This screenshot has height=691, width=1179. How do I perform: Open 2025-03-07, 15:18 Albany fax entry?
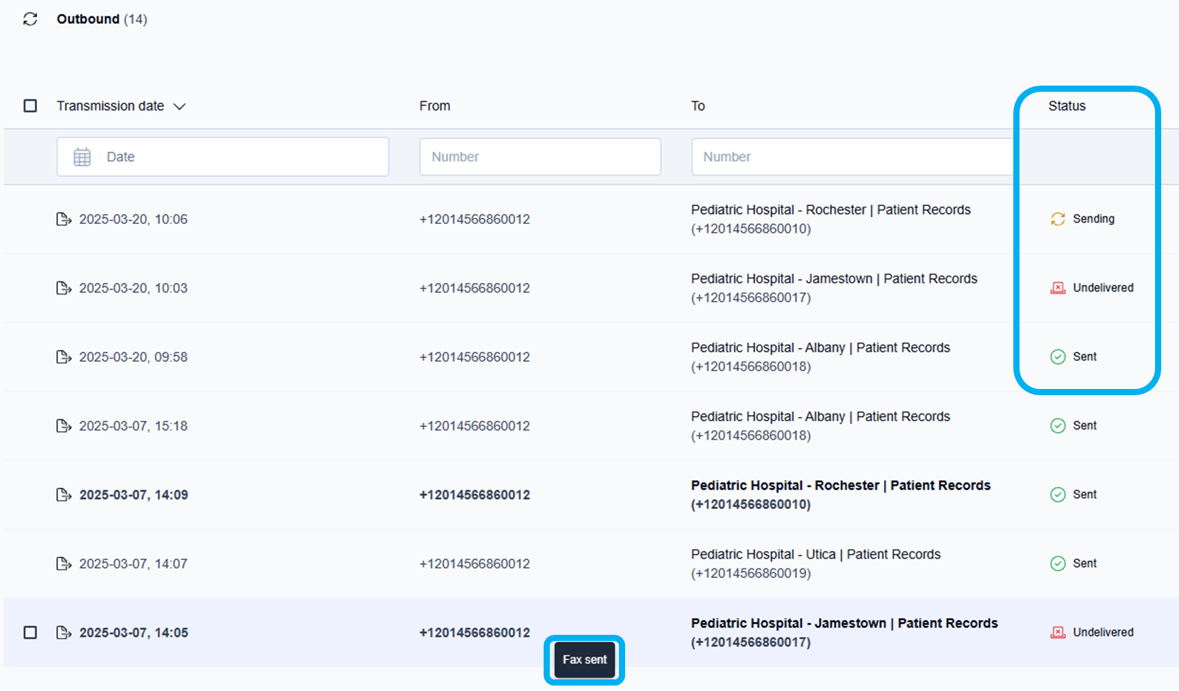pyautogui.click(x=133, y=426)
